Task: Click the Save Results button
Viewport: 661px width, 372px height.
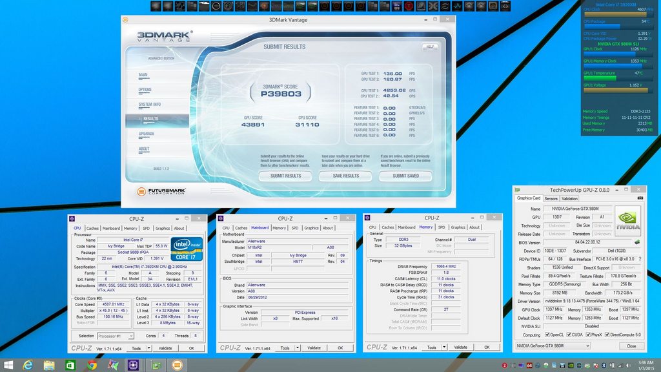Action: pyautogui.click(x=346, y=176)
